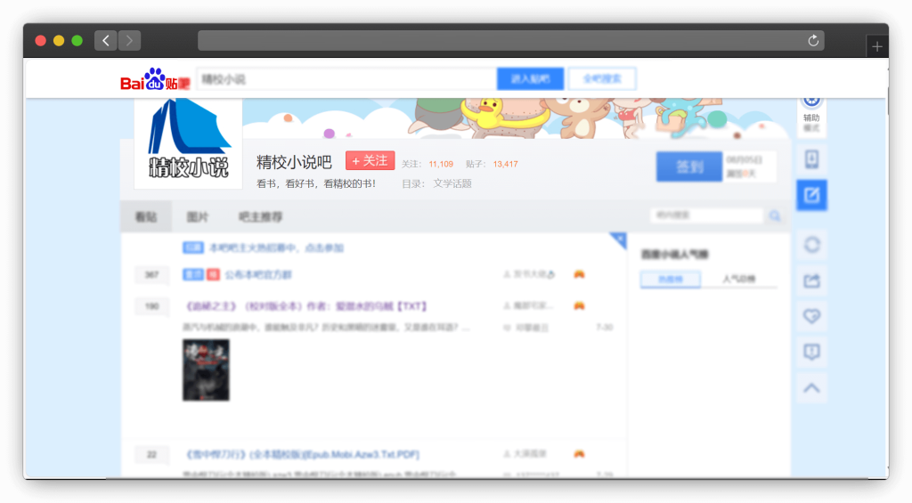Click the browser address bar
This screenshot has height=503, width=912.
coord(510,41)
